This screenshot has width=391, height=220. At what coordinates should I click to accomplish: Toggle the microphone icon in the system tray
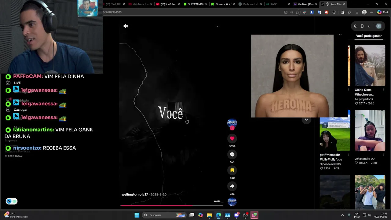tap(349, 215)
